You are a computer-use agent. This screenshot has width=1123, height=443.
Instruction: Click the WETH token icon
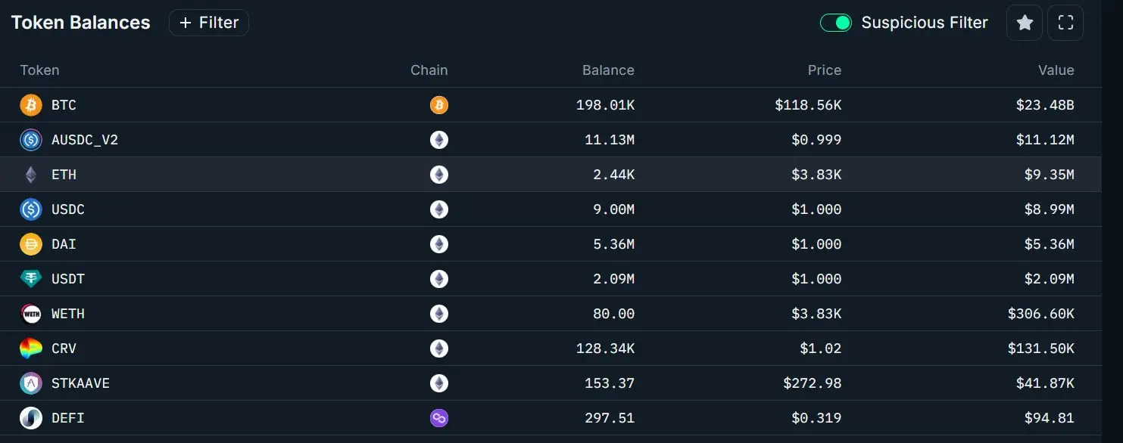pos(31,314)
